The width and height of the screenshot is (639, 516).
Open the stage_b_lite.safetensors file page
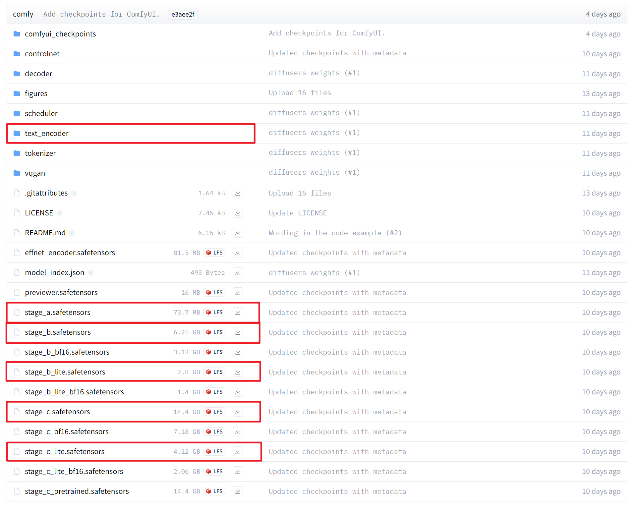pos(65,372)
